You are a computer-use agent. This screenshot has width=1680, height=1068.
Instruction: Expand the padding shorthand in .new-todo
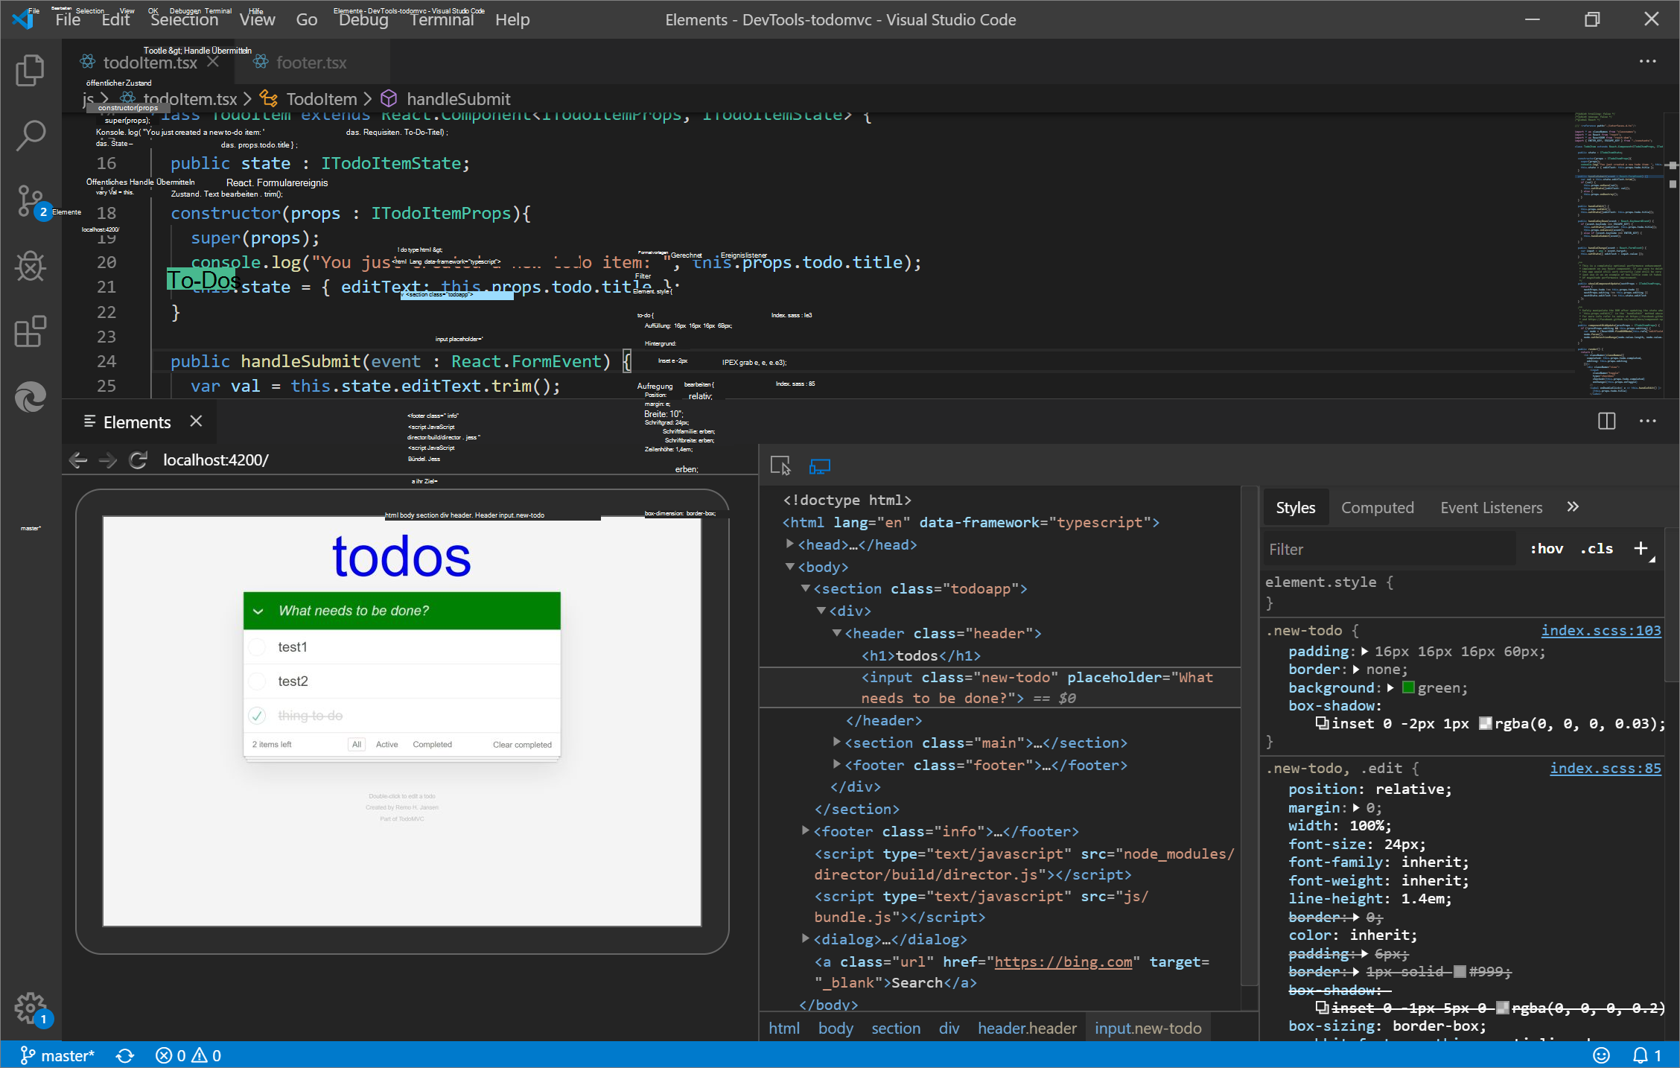1365,652
